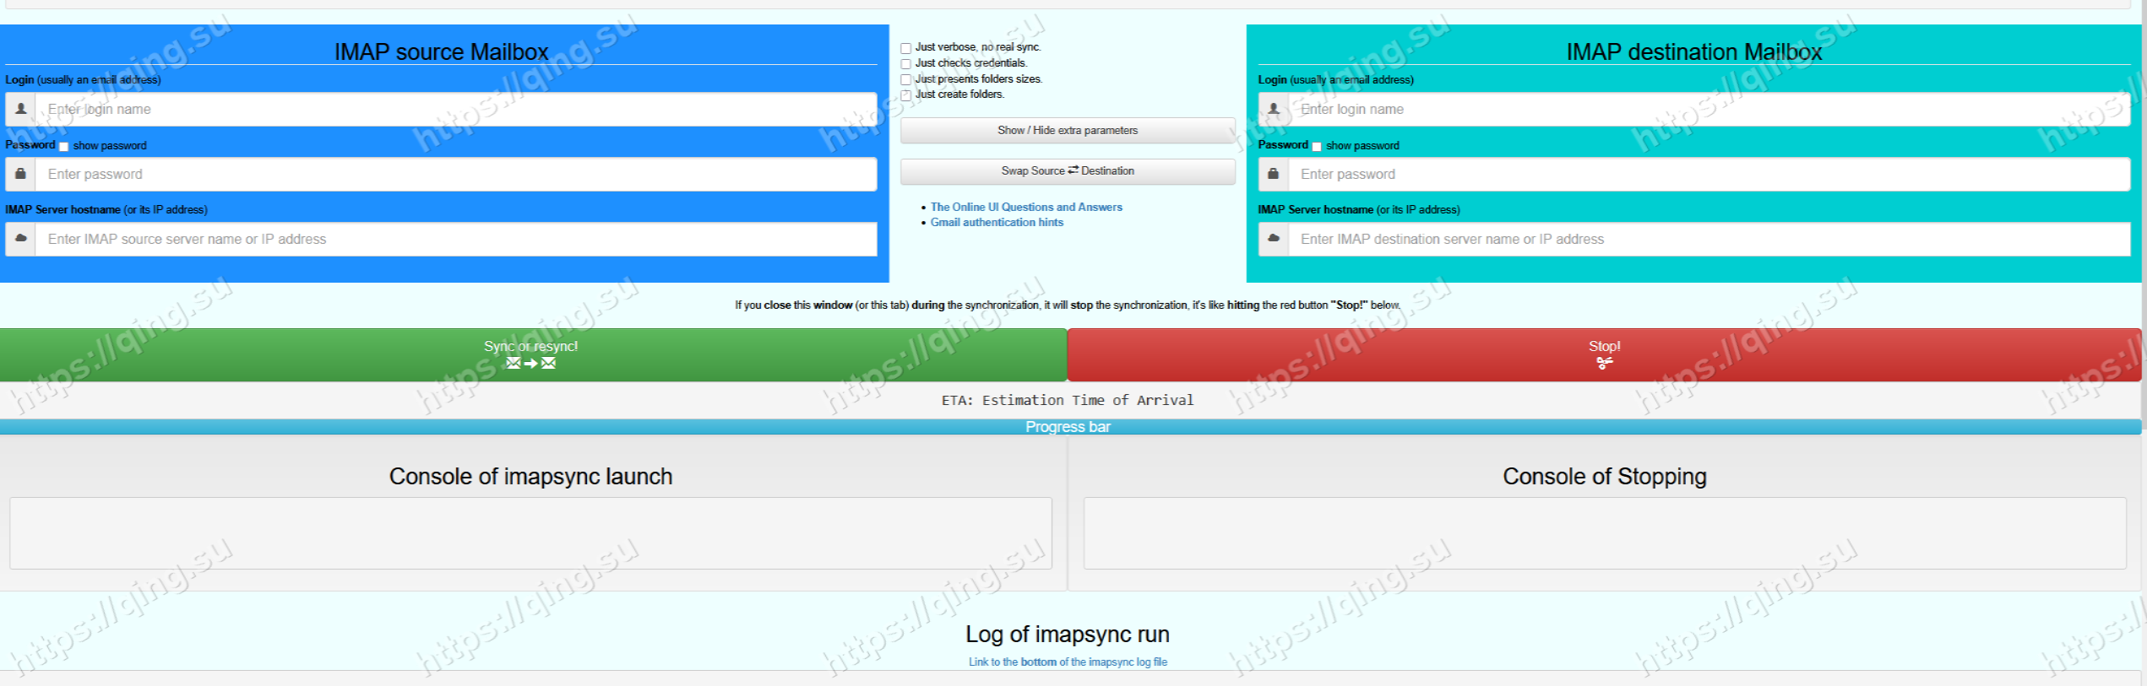Viewport: 2147px width, 686px height.
Task: Click the envelope icons on Sync button
Action: click(x=530, y=364)
